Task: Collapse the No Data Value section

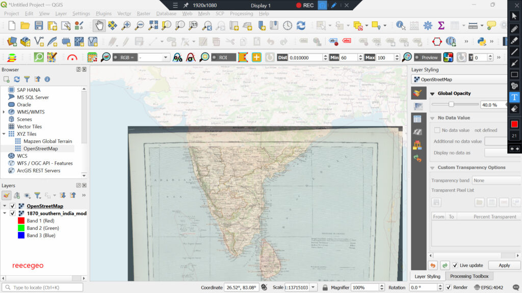Action: tap(432, 118)
